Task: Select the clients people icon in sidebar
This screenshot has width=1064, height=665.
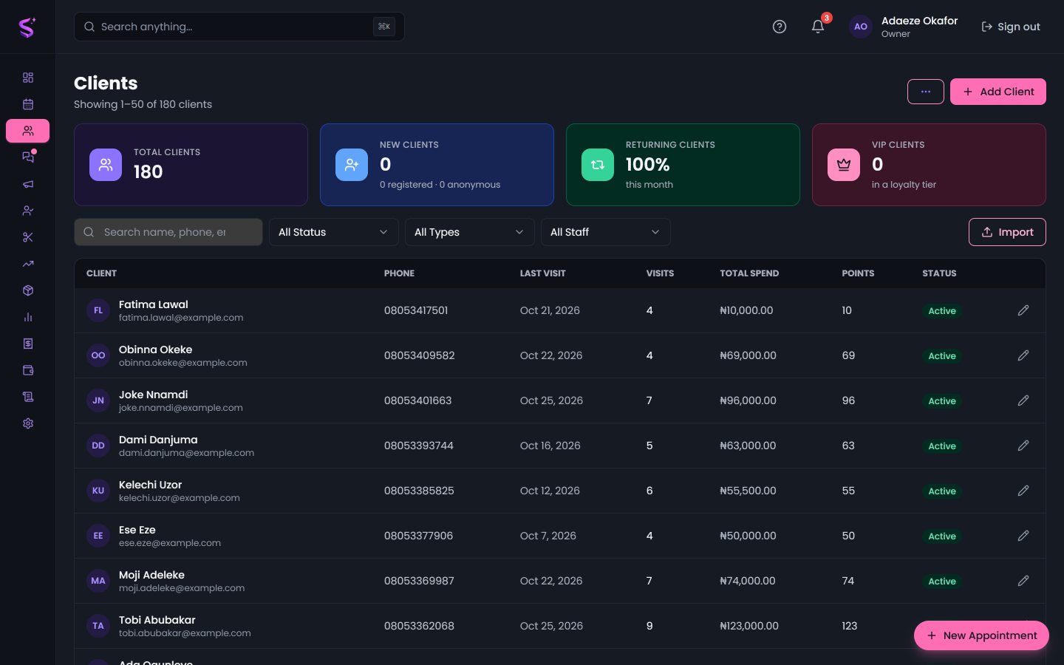Action: (x=28, y=131)
